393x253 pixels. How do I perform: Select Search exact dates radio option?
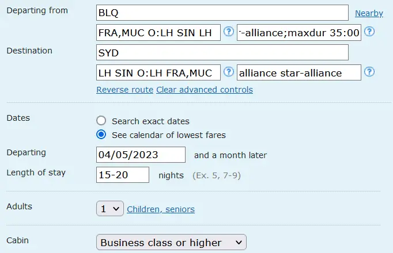click(101, 121)
